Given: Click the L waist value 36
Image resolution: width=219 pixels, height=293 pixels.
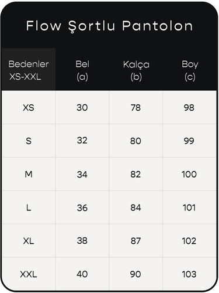Looking at the screenshot, I should click(x=82, y=207).
